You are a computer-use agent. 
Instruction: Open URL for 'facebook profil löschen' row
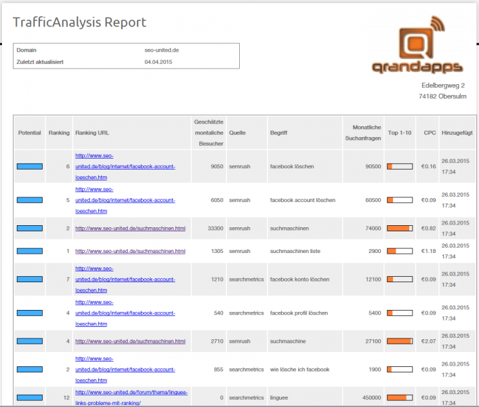(125, 313)
